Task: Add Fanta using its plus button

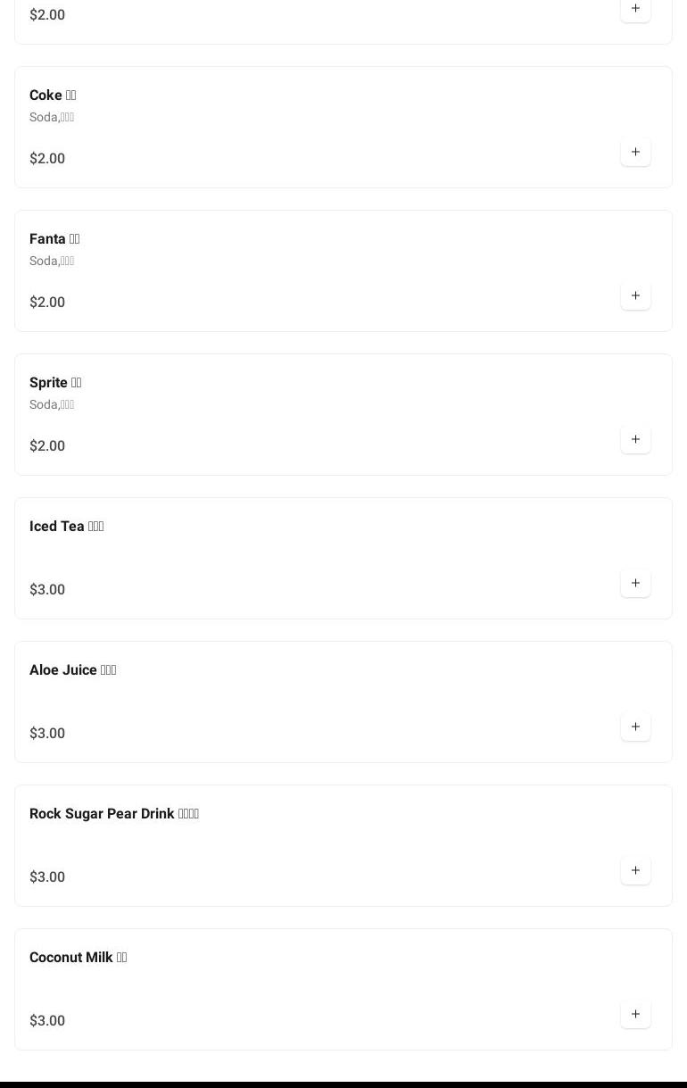Action: [x=635, y=296]
